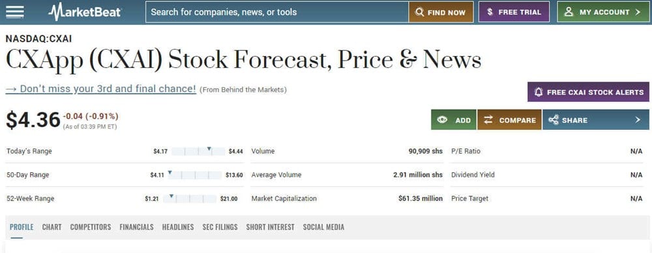Click the 90,909 shs volume value
This screenshot has width=652, height=253.
pos(425,151)
